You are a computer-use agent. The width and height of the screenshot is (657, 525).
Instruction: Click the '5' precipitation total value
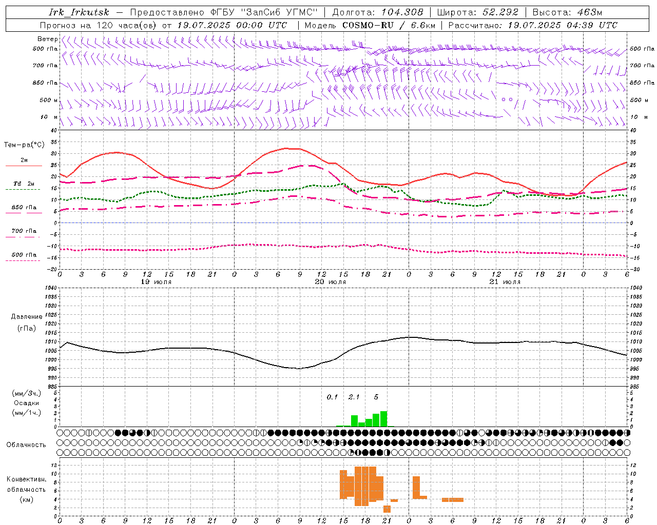click(x=376, y=397)
